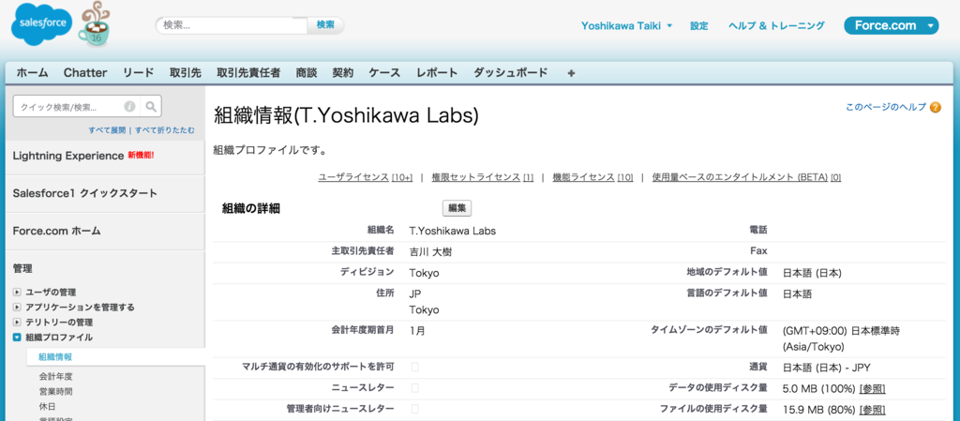Open the 取引先 tab
Screen dimensions: 960x421
(x=186, y=73)
